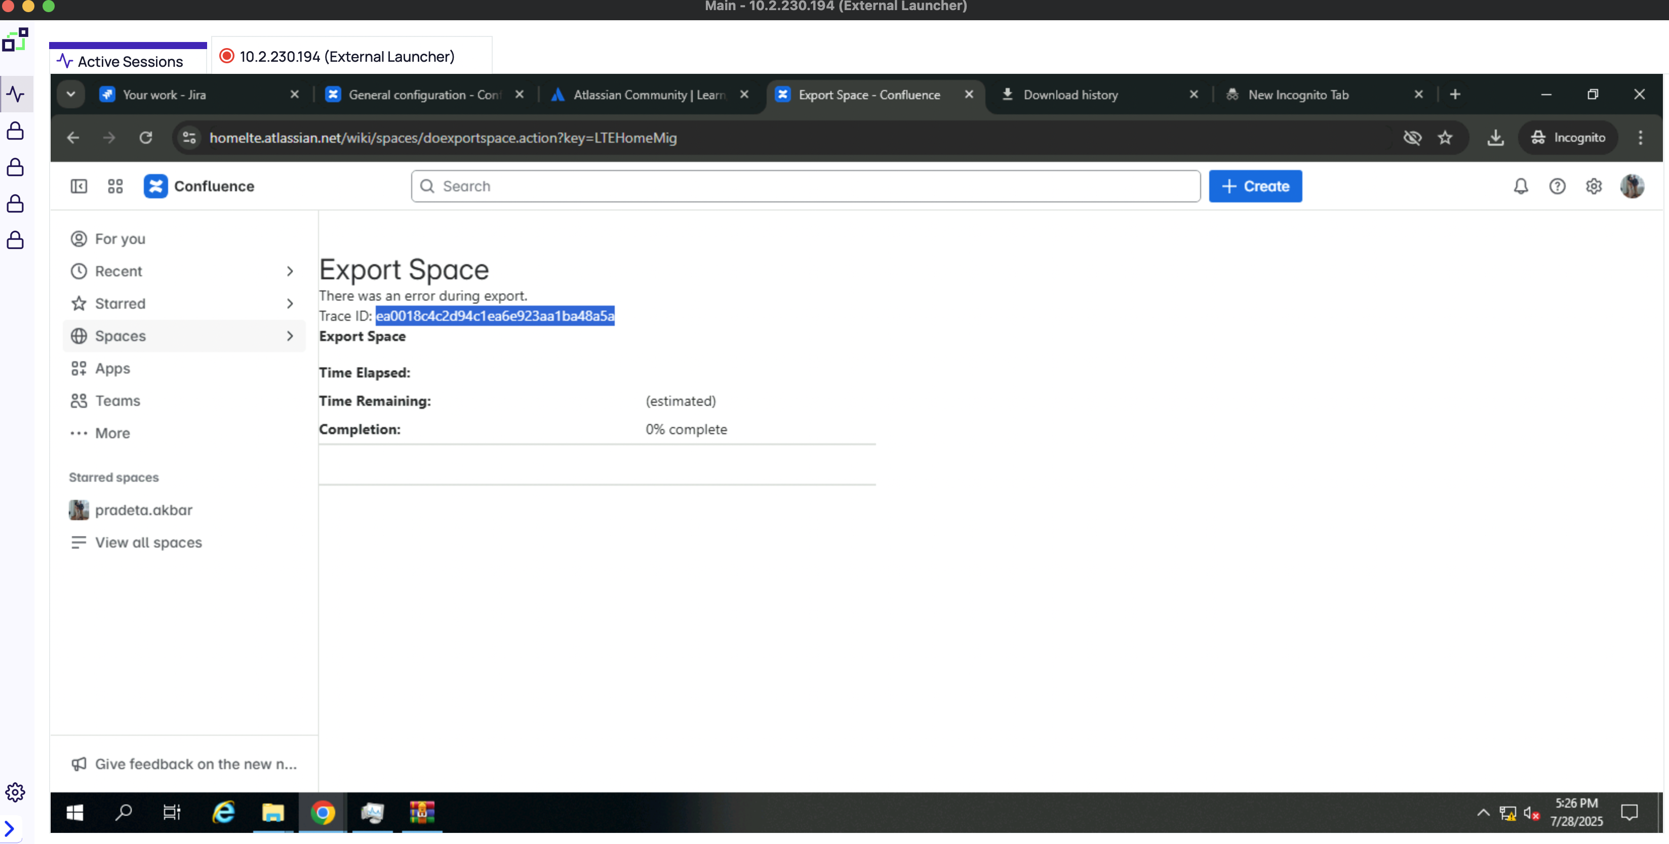The width and height of the screenshot is (1669, 844).
Task: Open the tab search dropdown arrow
Action: pos(70,95)
